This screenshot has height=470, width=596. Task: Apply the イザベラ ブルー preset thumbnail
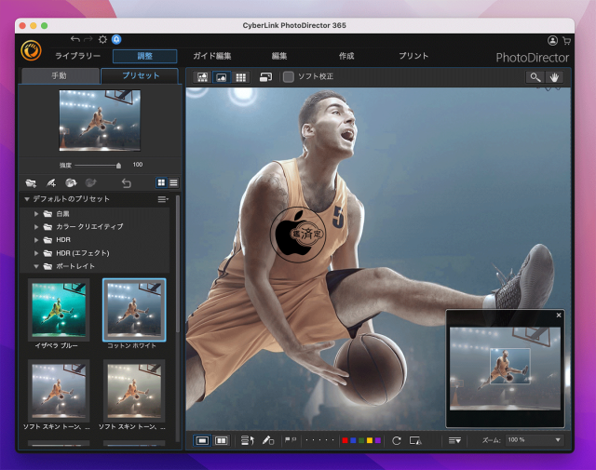coord(59,310)
